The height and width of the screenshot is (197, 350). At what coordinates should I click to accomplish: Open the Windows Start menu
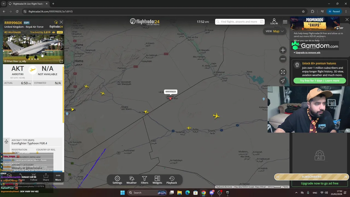(x=122, y=193)
